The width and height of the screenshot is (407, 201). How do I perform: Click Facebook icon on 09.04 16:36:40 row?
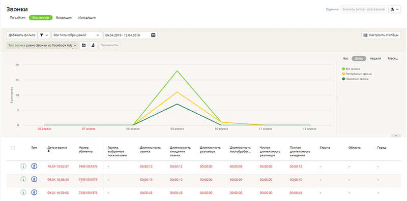coord(34,179)
